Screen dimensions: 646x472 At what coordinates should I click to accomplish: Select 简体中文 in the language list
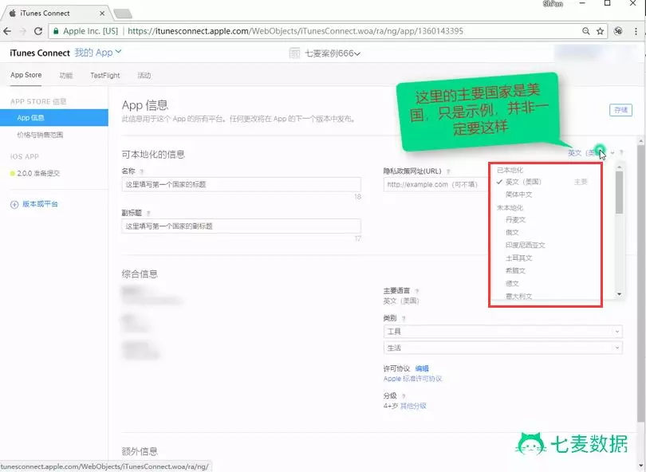click(518, 194)
